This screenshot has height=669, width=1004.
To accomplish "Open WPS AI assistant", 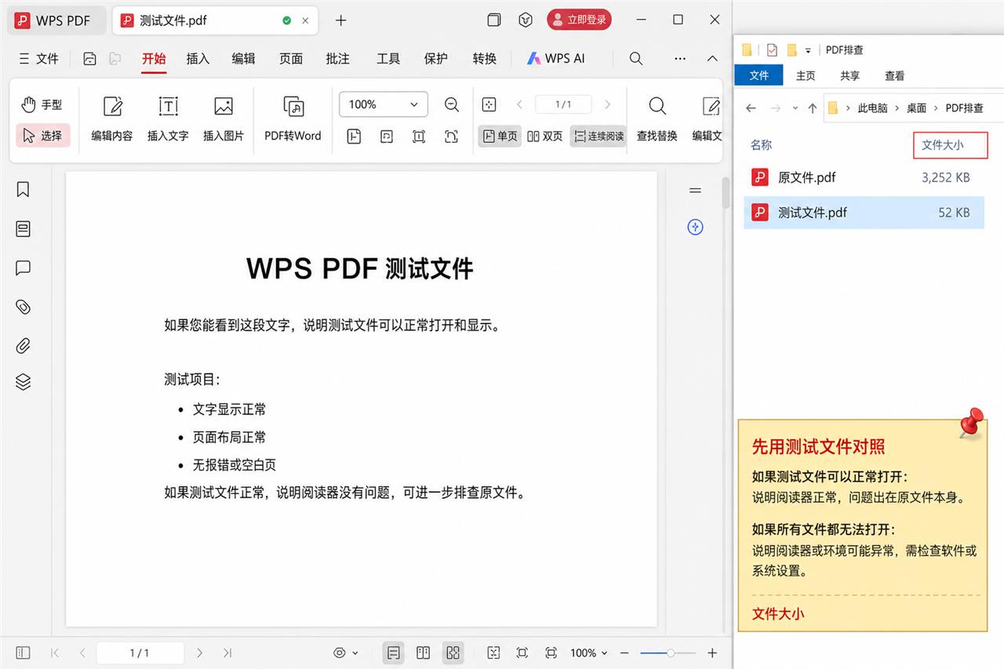I will [556, 59].
